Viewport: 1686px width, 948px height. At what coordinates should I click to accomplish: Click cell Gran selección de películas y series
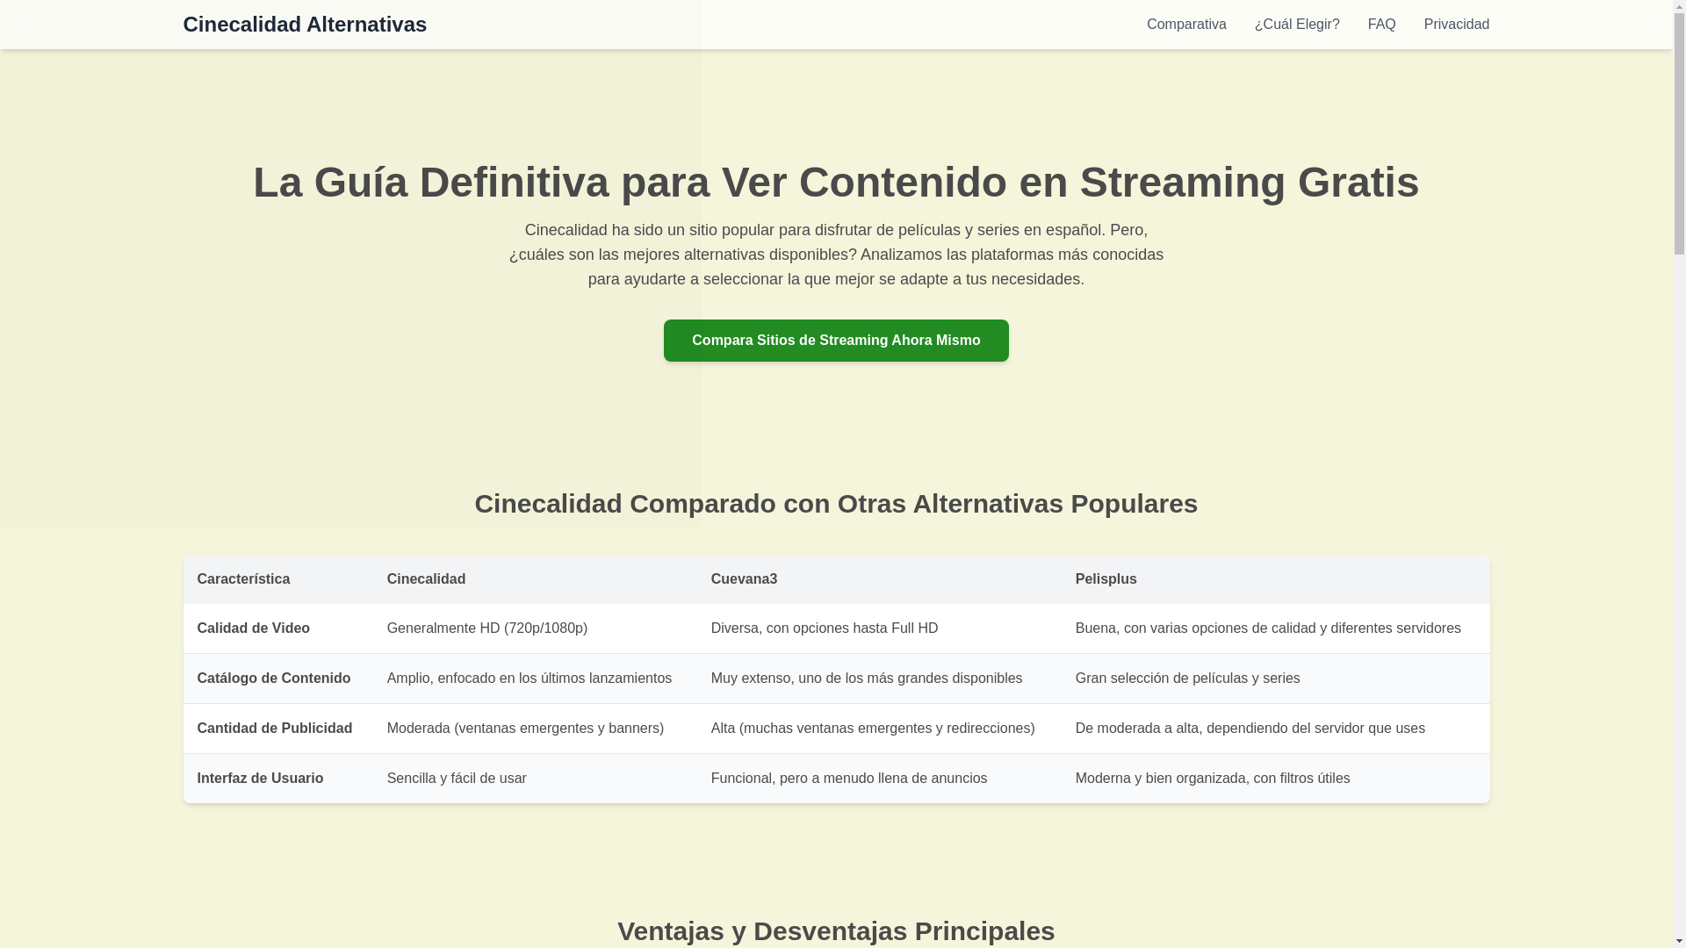tap(1276, 679)
